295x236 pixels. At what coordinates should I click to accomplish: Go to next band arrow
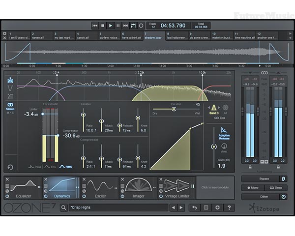pos(219,108)
